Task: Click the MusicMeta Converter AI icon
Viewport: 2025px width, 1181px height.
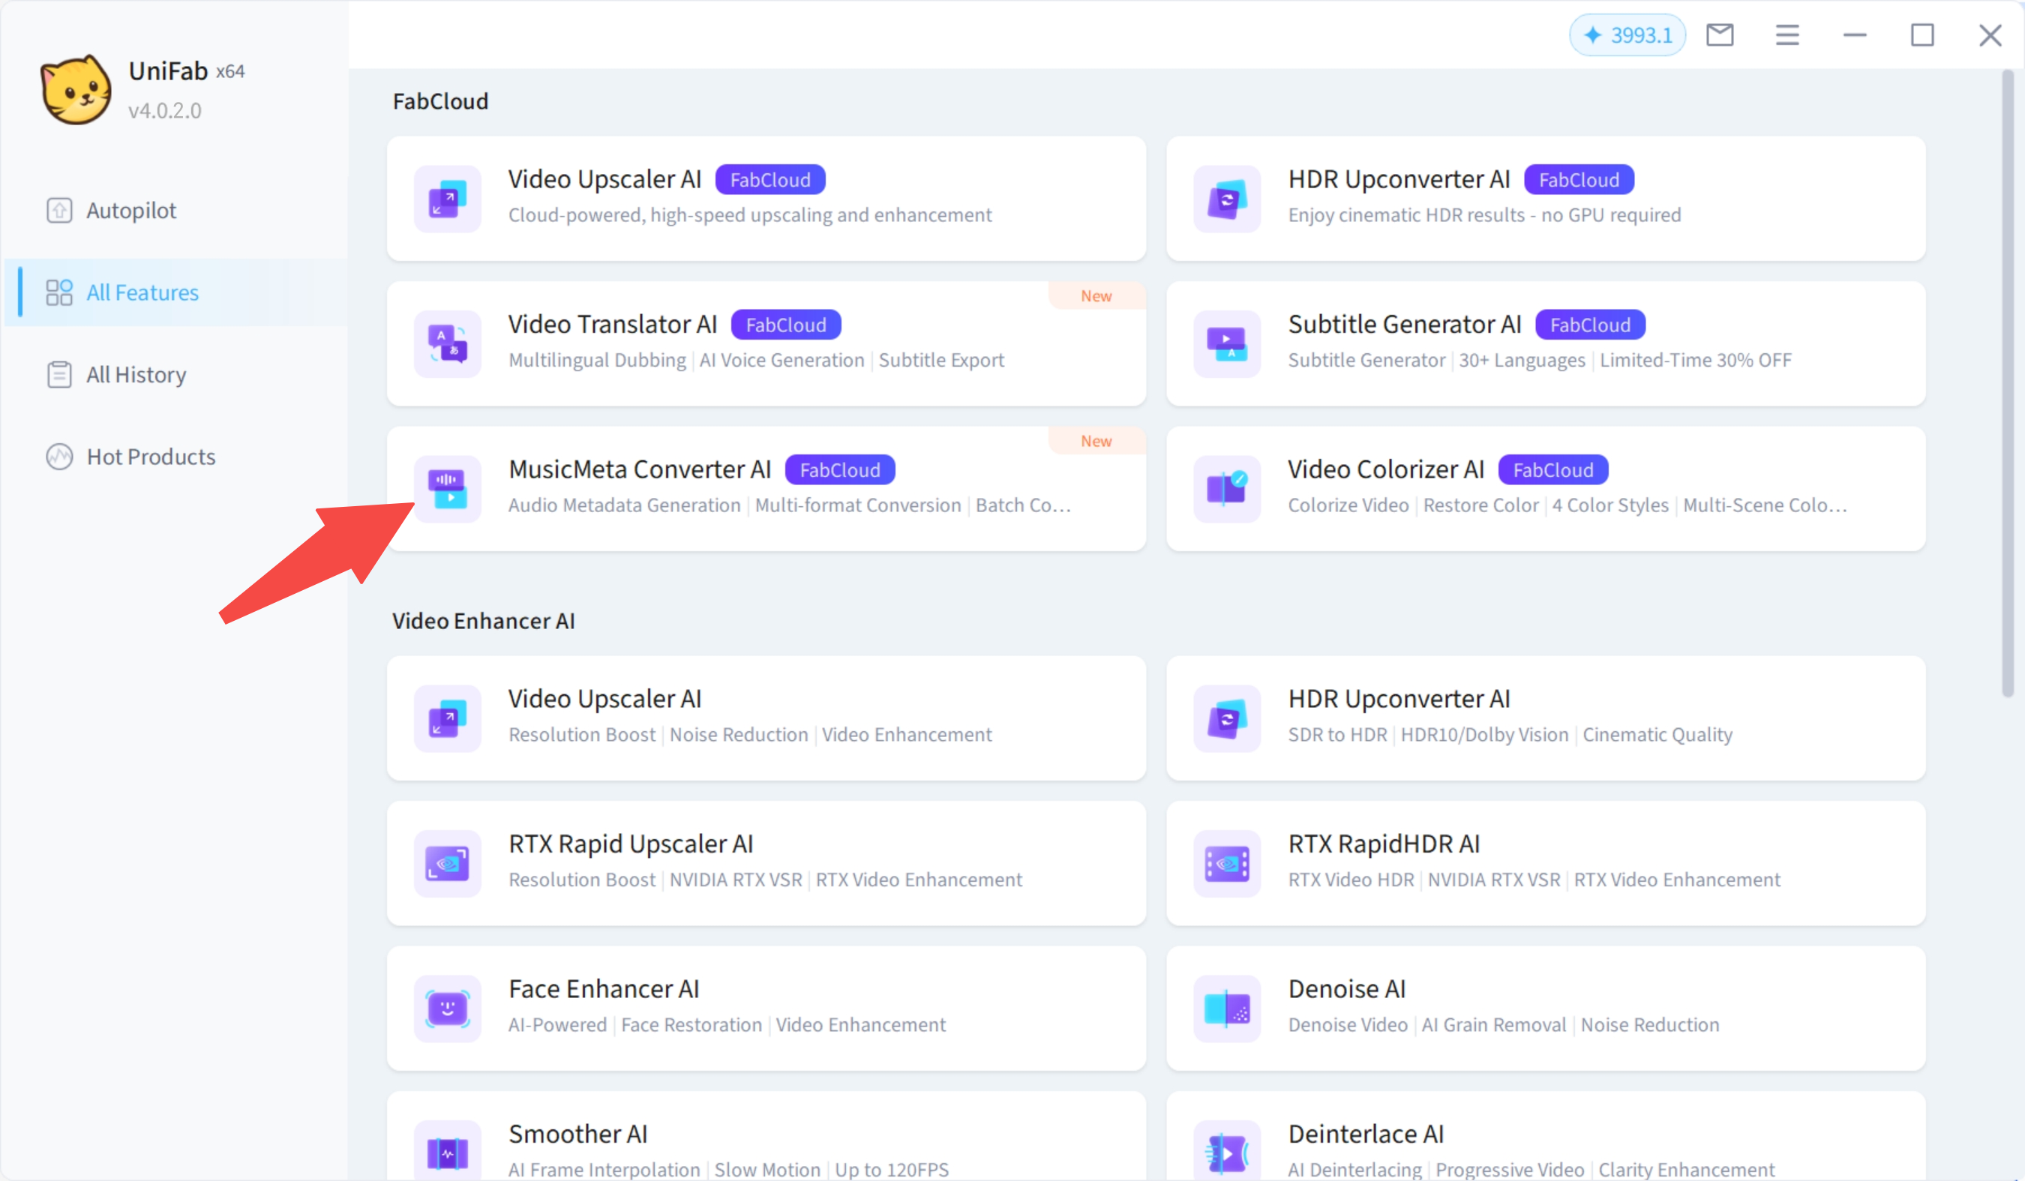Action: click(448, 489)
